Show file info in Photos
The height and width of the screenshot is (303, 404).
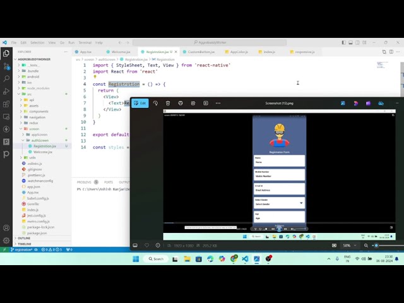tap(158, 246)
